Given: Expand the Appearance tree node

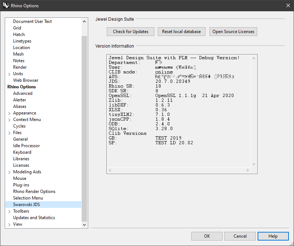Looking at the screenshot, I should pyautogui.click(x=9, y=113).
